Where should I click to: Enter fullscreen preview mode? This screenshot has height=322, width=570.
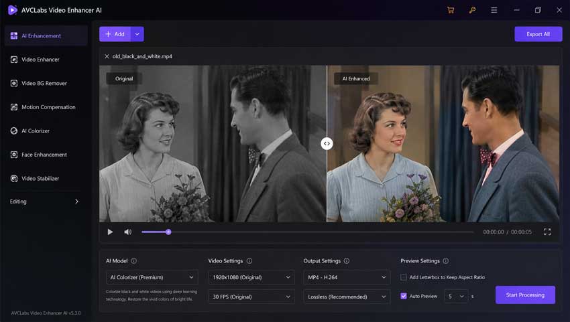tap(547, 232)
